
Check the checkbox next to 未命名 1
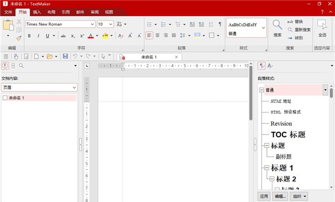tap(5, 98)
